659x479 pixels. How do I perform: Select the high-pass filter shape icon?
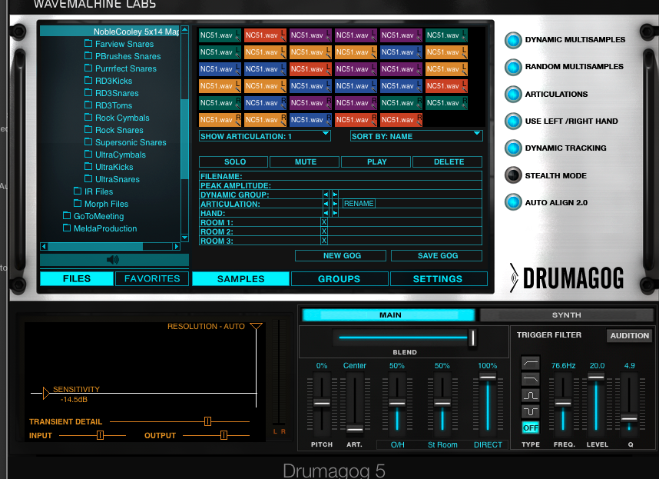click(x=529, y=363)
